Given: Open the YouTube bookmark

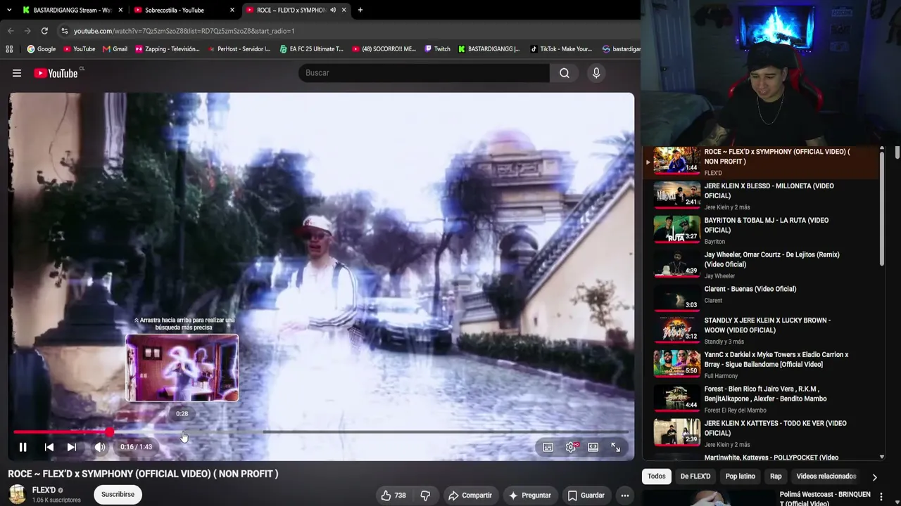Looking at the screenshot, I should [x=79, y=49].
